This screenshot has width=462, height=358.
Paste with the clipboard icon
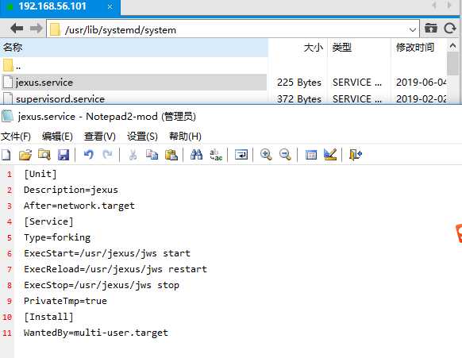pyautogui.click(x=171, y=155)
